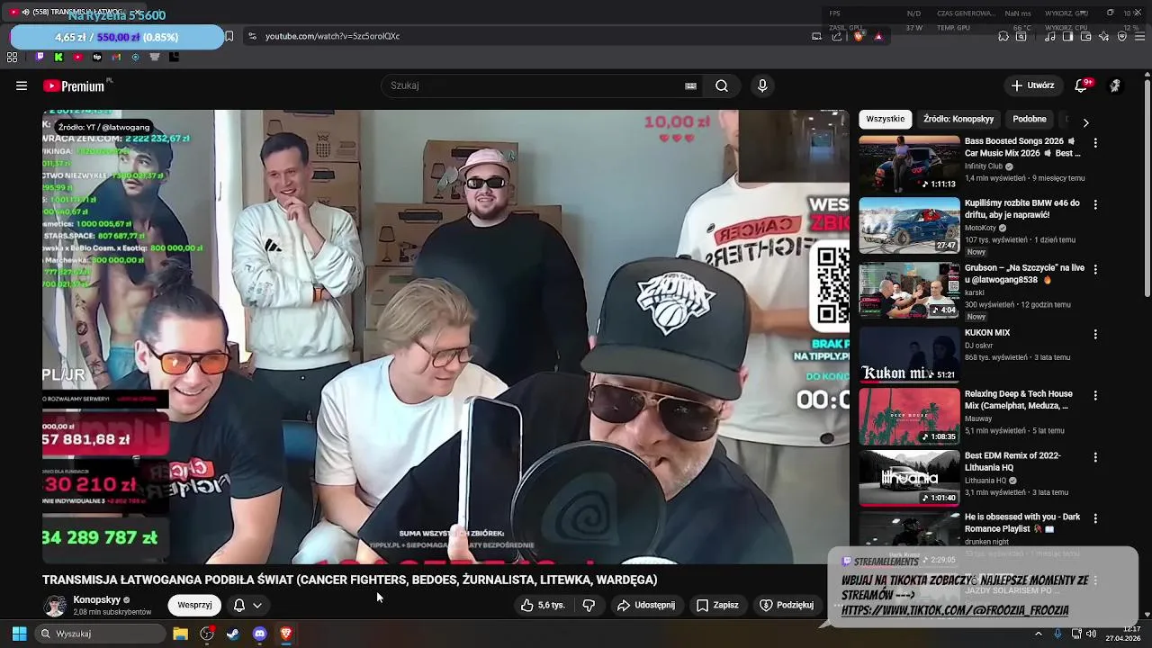Show next filter chips with arrow

tap(1085, 122)
